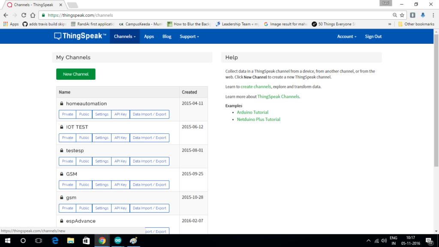This screenshot has width=439, height=247.
Task: Open the IOT TEST channel name
Action: 77,127
